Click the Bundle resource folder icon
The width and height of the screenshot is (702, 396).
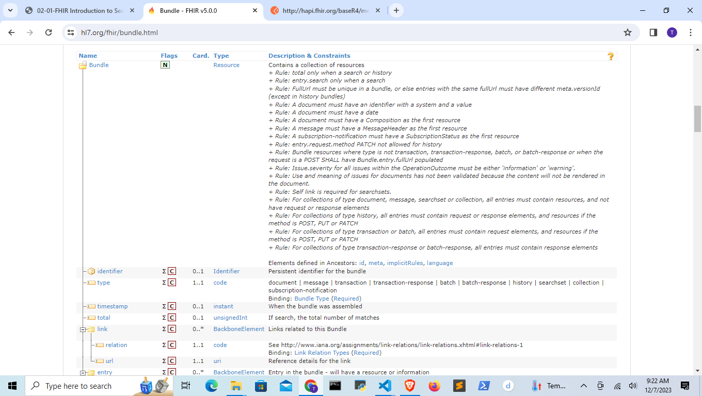click(83, 65)
